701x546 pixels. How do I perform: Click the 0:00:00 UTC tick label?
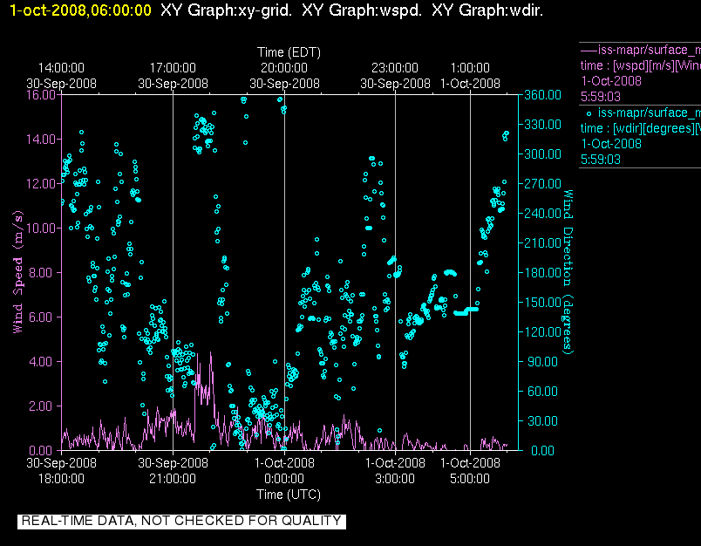[x=284, y=479]
